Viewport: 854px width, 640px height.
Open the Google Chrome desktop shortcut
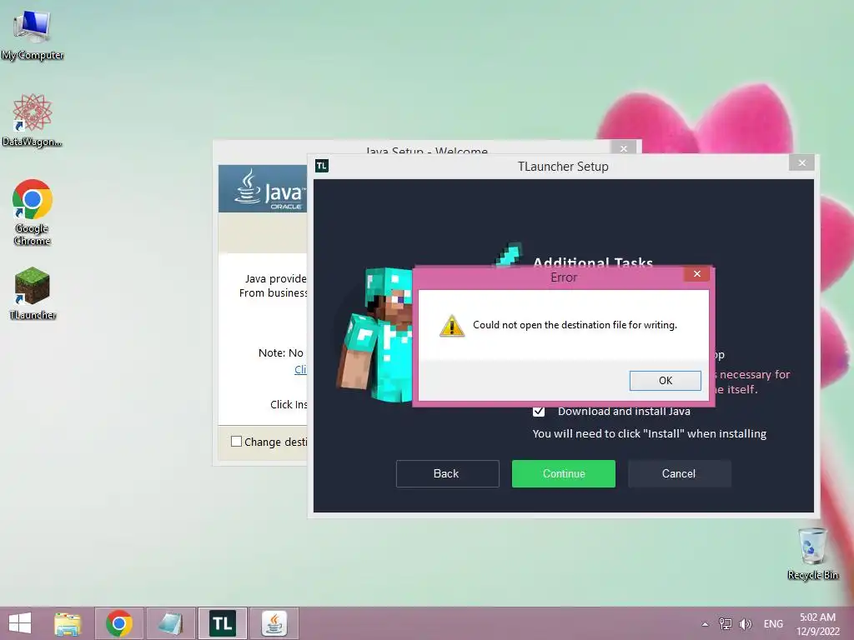[33, 212]
